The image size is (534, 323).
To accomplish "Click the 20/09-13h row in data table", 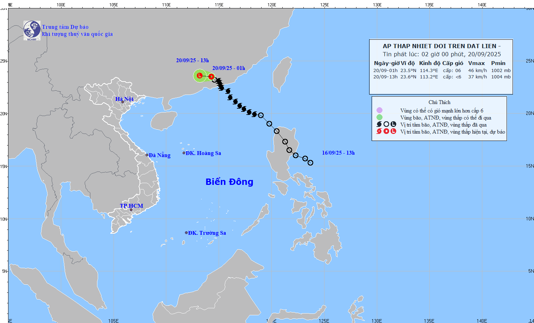I will pyautogui.click(x=442, y=77).
